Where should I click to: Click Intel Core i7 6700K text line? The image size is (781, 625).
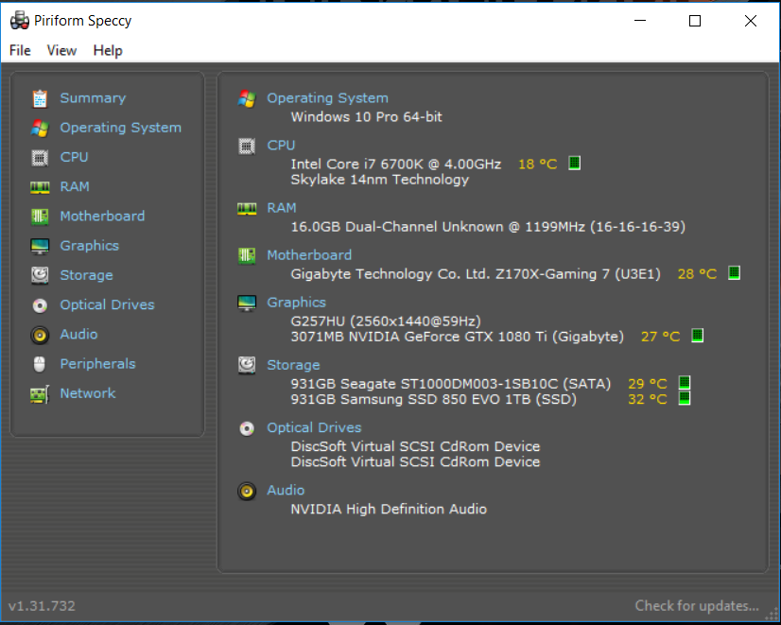396,164
